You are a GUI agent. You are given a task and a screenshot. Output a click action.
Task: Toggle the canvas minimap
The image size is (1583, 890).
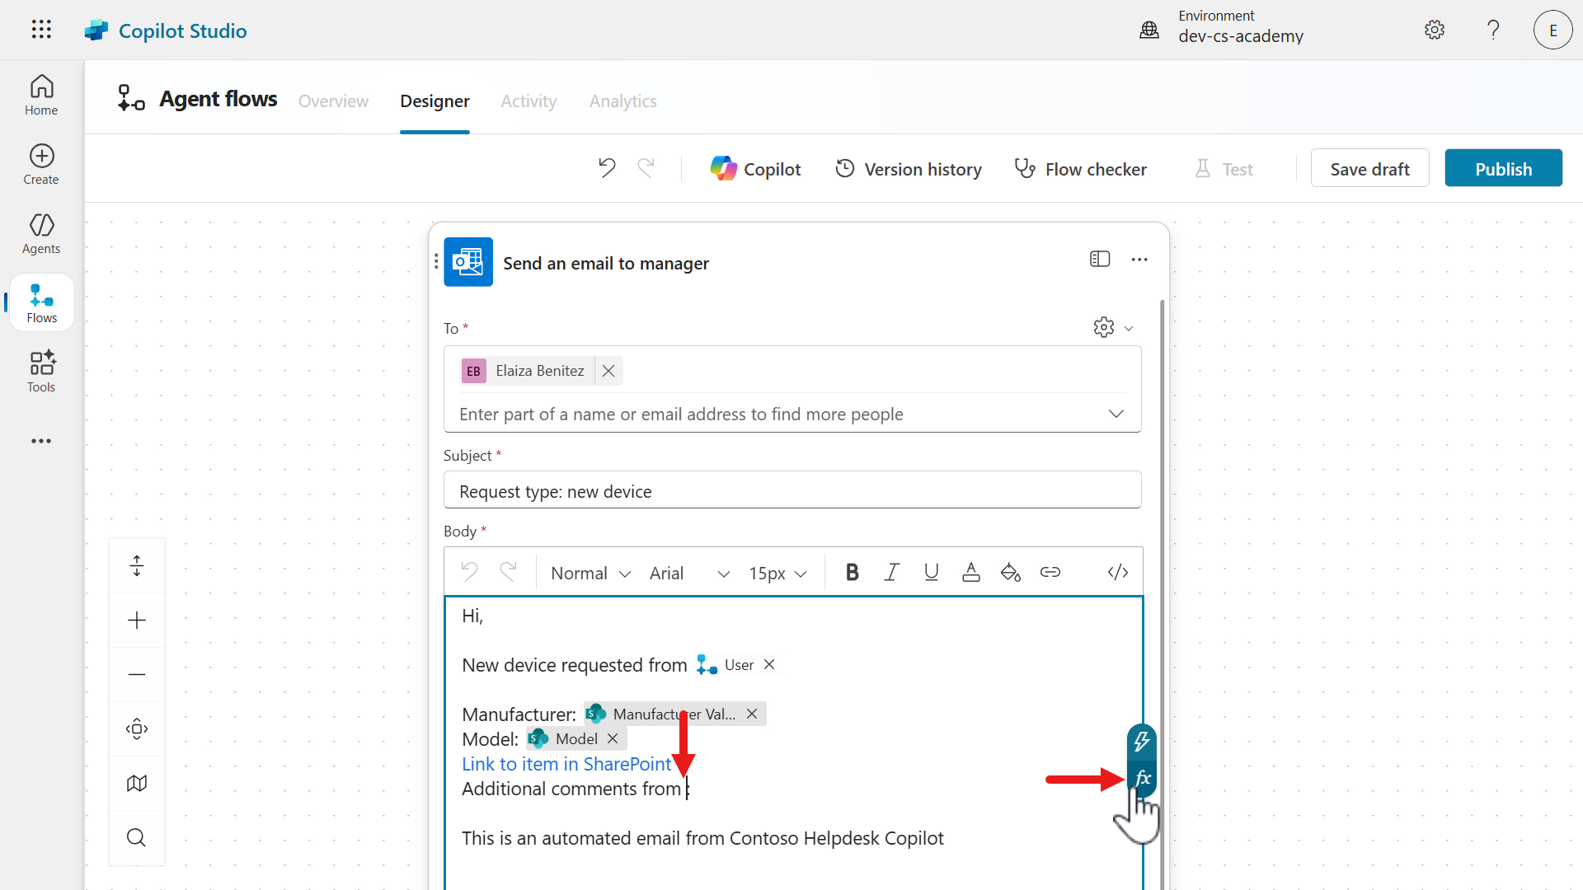click(x=137, y=783)
